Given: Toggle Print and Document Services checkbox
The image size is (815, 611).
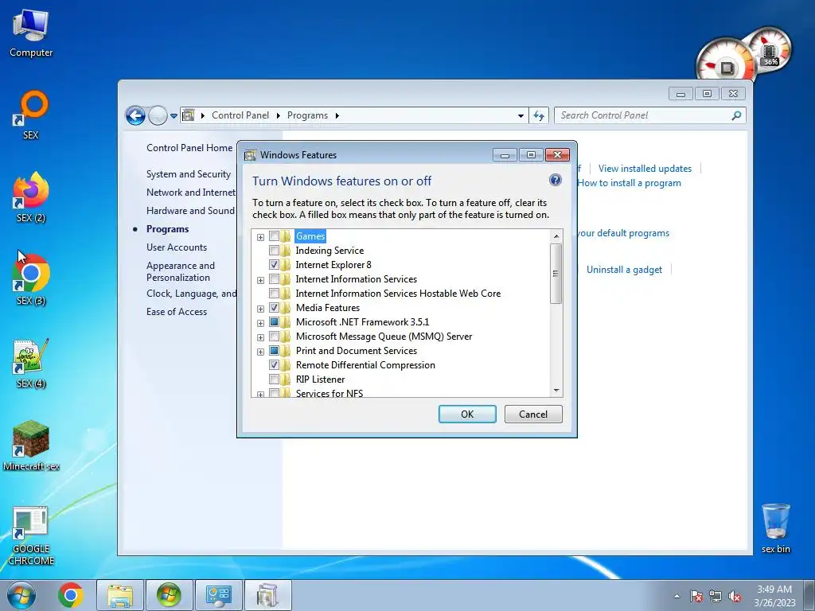Looking at the screenshot, I should [x=274, y=351].
